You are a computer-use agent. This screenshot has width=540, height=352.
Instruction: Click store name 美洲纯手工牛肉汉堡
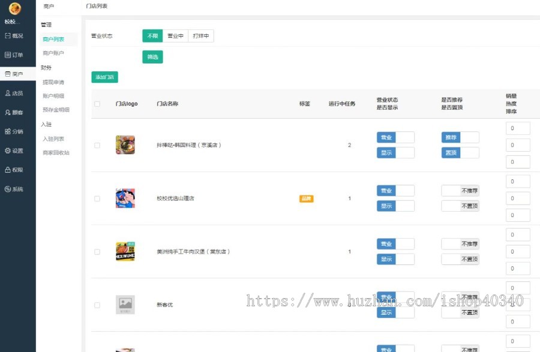(193, 252)
